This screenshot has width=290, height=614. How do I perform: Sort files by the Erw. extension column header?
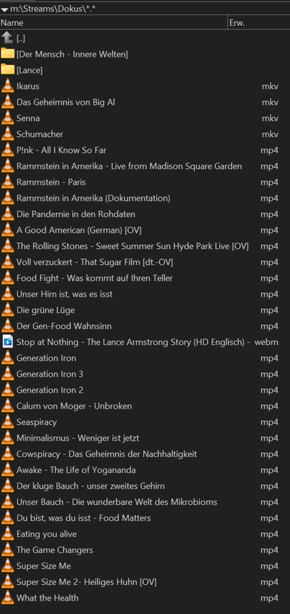(x=259, y=23)
